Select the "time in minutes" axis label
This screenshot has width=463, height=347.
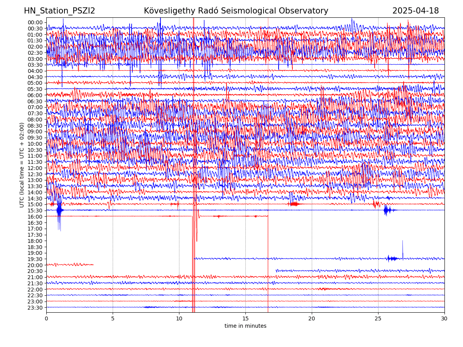(x=245, y=326)
